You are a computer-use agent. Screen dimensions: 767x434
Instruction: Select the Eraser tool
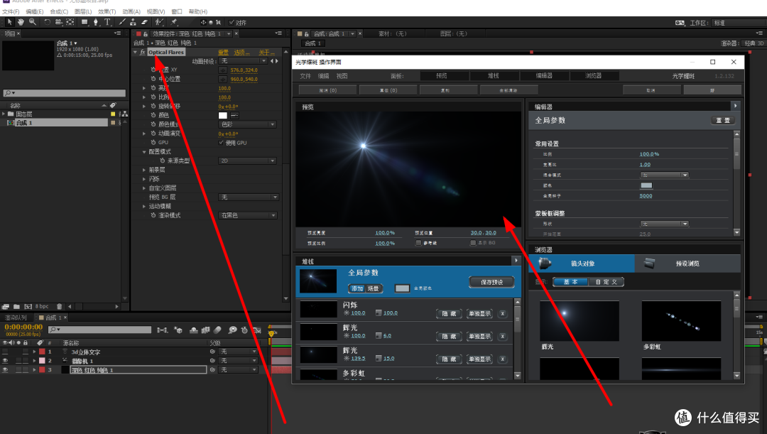[144, 22]
